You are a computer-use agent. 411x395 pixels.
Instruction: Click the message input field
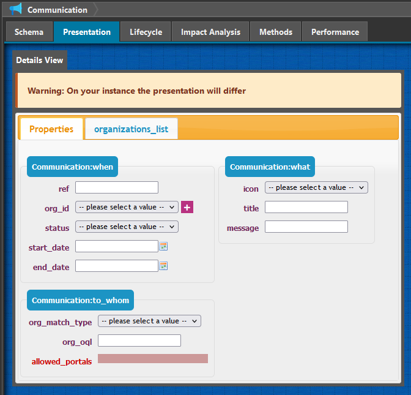306,227
